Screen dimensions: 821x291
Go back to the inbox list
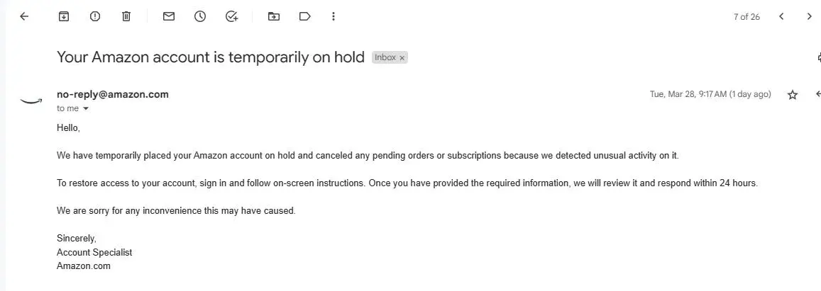click(x=24, y=16)
